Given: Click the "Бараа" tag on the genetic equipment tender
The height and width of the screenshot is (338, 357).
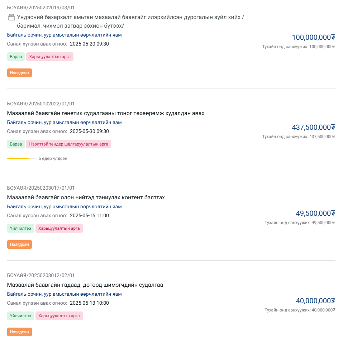Looking at the screenshot, I should click(16, 144).
